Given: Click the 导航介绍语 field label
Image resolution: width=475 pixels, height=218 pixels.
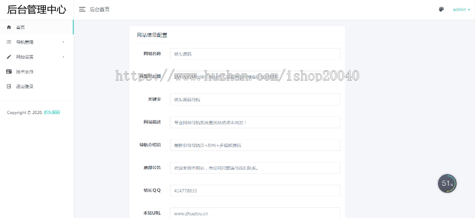Looking at the screenshot, I should point(150,145).
